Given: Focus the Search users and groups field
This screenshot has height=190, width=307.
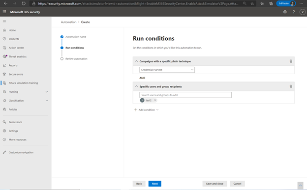Looking at the screenshot, I should [x=185, y=95].
